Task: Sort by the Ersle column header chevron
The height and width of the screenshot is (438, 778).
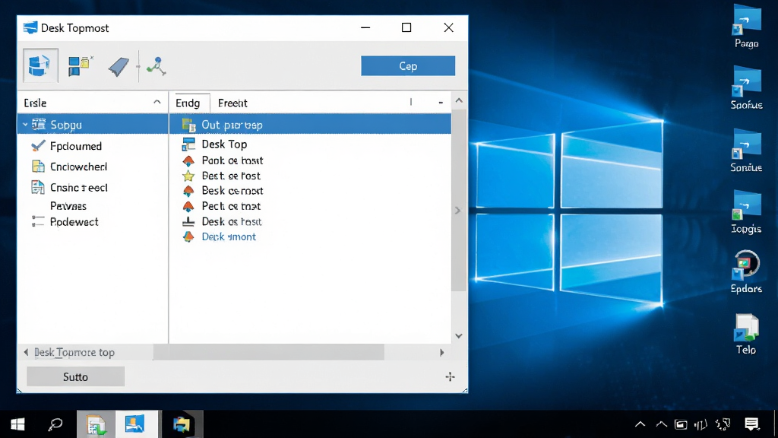Action: pyautogui.click(x=157, y=103)
